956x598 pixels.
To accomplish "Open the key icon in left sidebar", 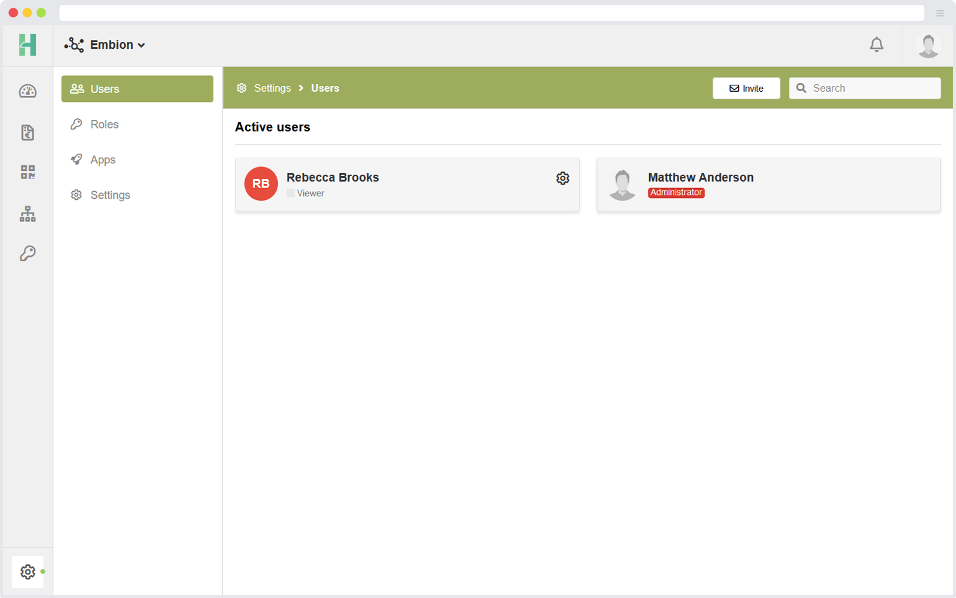I will (x=28, y=254).
